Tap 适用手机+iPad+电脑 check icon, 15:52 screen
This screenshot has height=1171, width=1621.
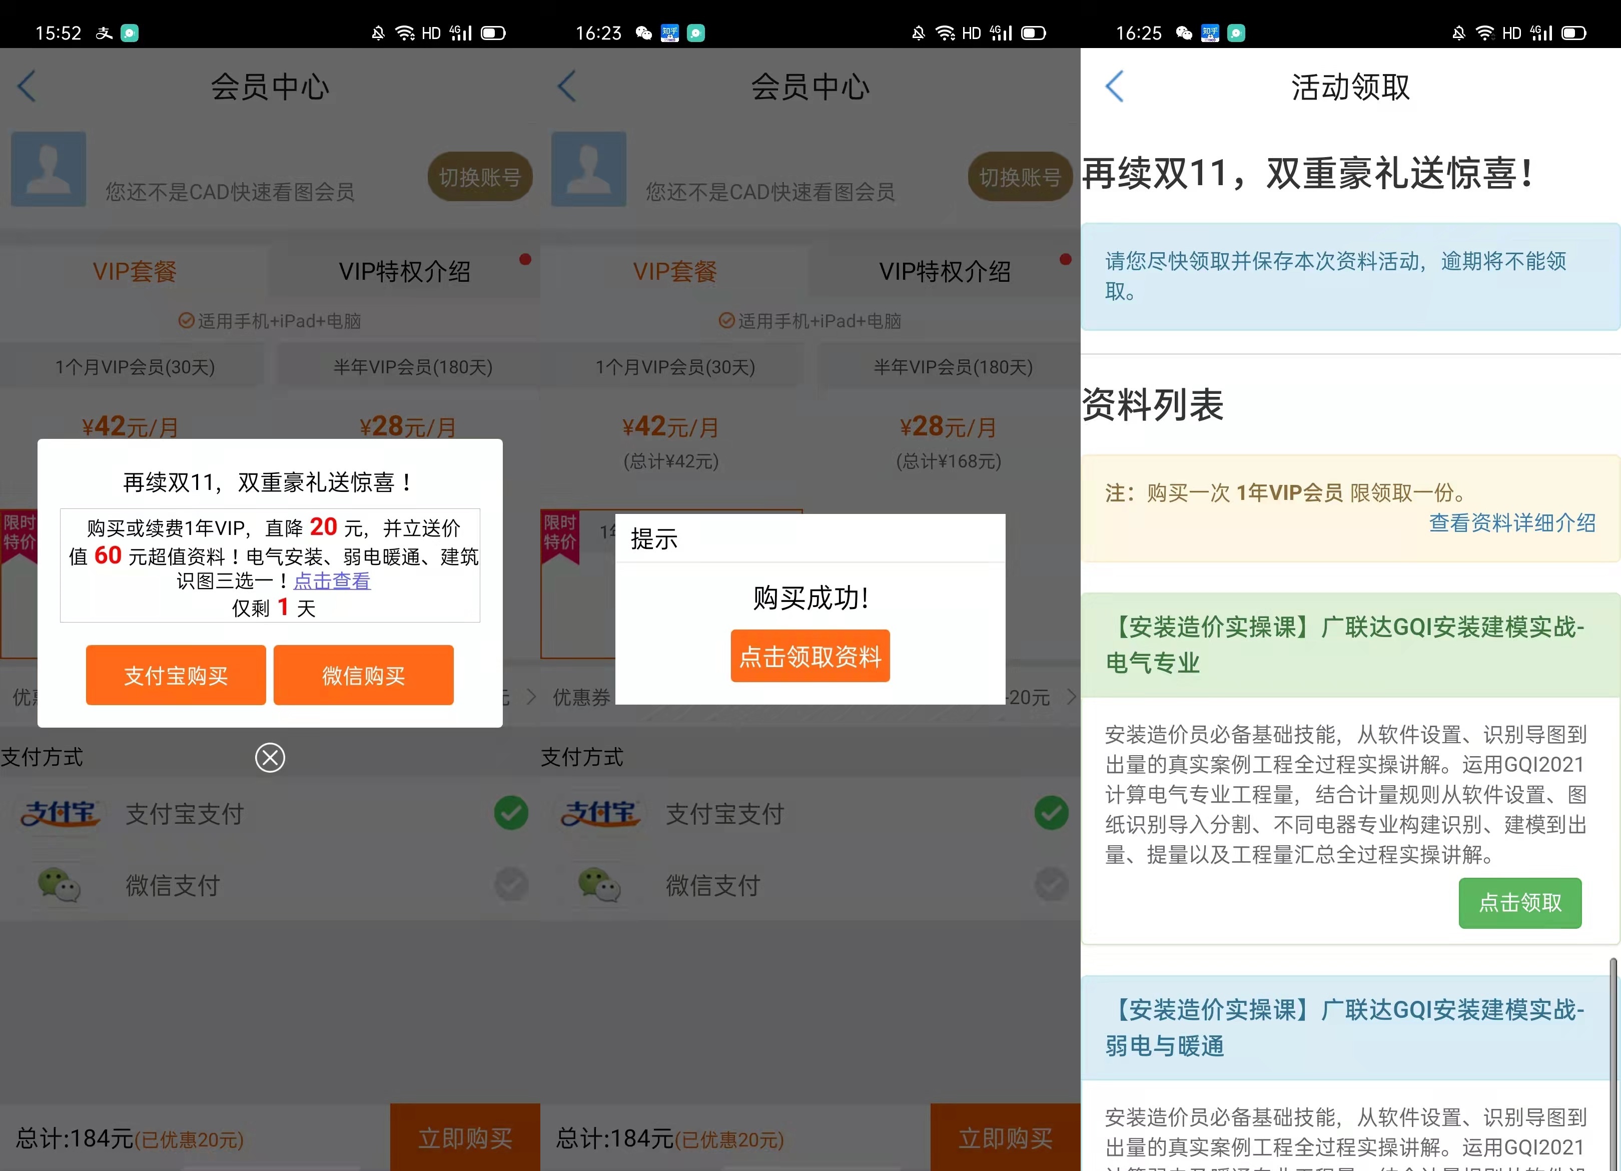[186, 321]
